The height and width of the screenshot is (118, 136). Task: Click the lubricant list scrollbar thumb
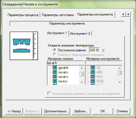pyautogui.click(x=82, y=74)
